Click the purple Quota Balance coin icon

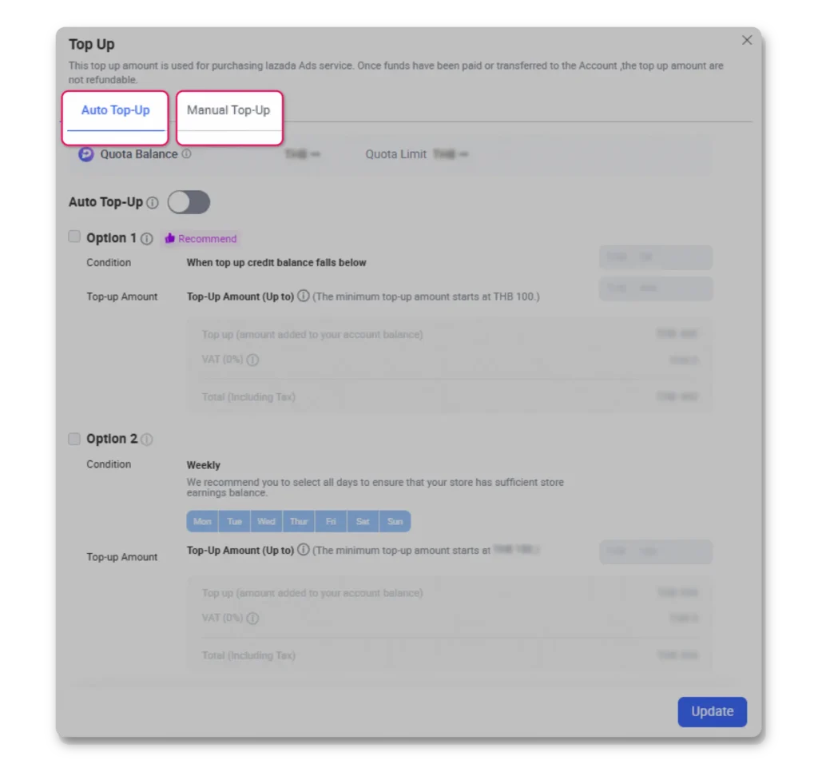click(86, 154)
